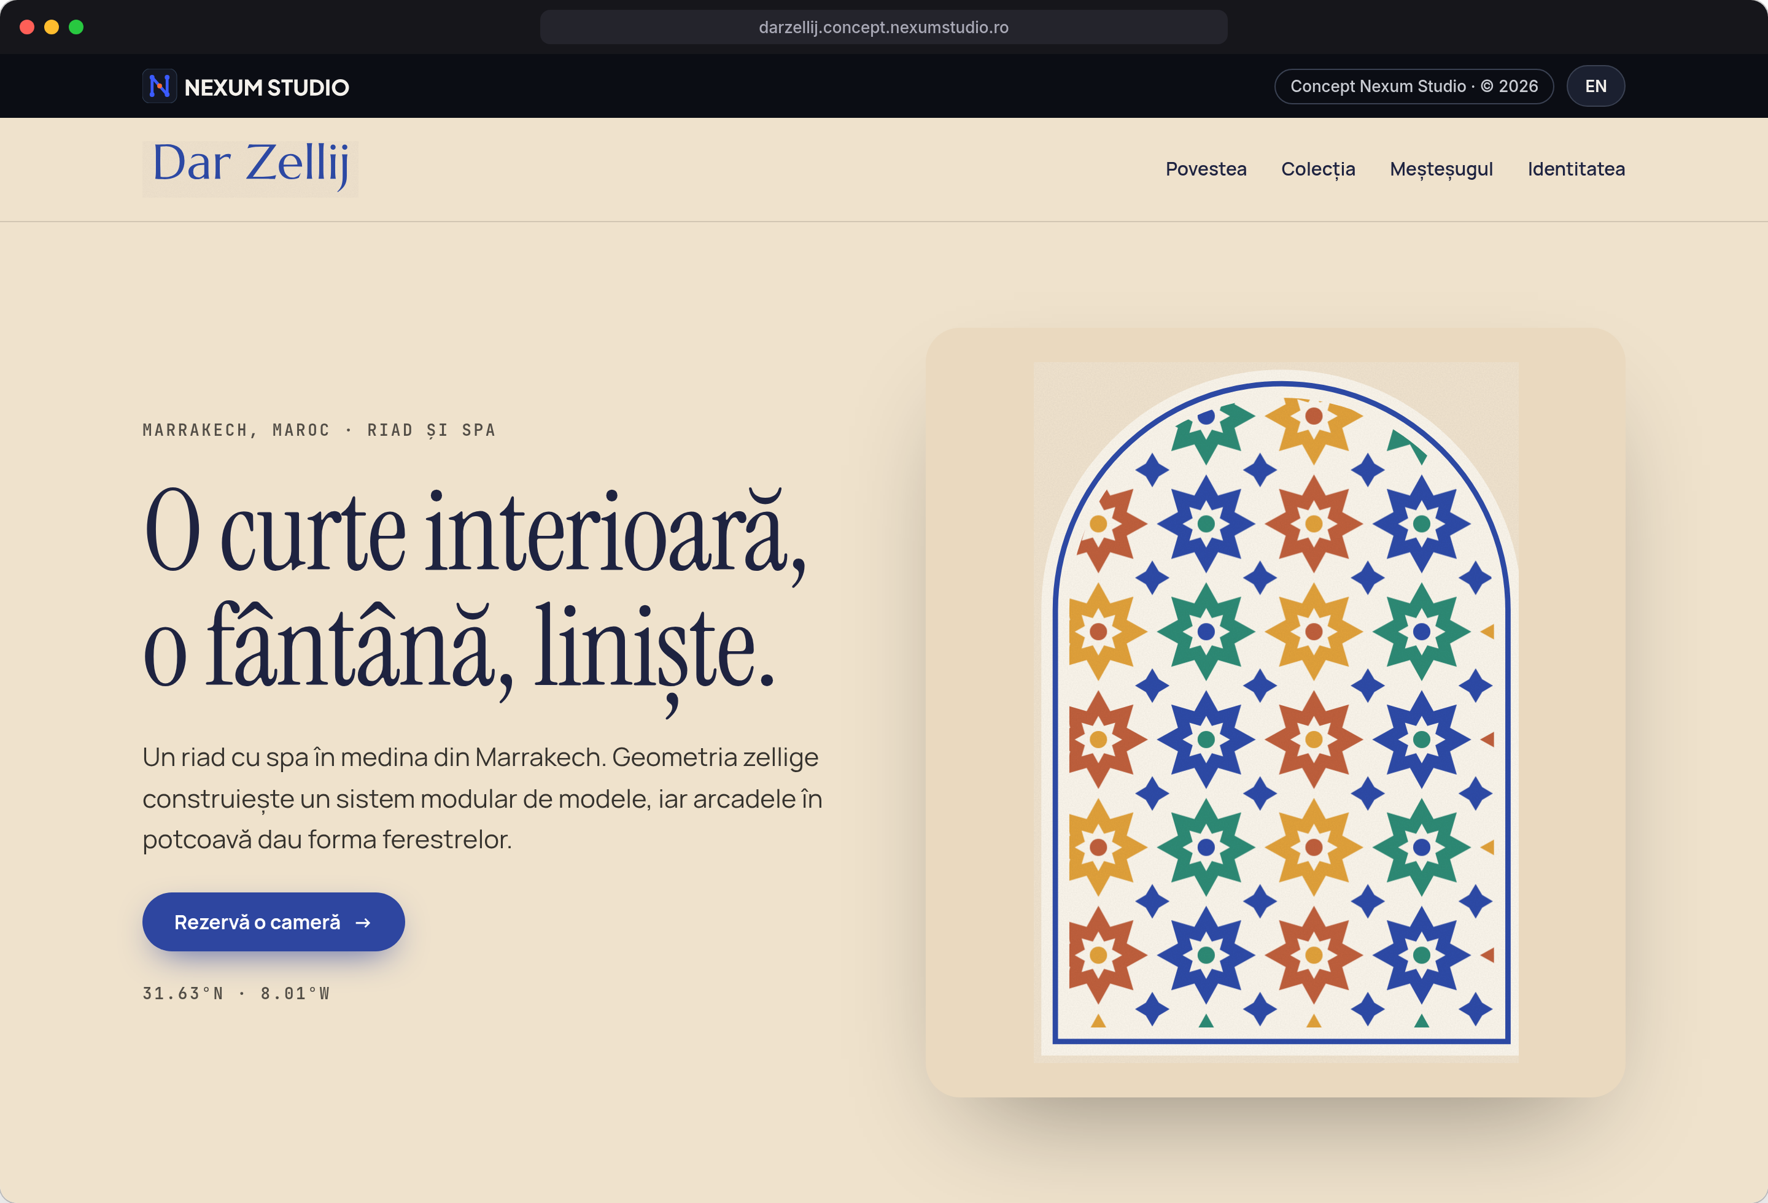Open the Colecția nav link
1768x1203 pixels.
pos(1317,169)
